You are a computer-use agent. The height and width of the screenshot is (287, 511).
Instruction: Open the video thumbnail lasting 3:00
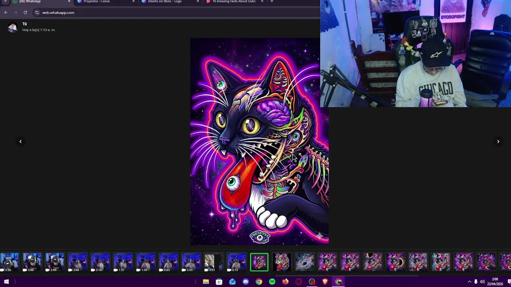pyautogui.click(x=32, y=262)
